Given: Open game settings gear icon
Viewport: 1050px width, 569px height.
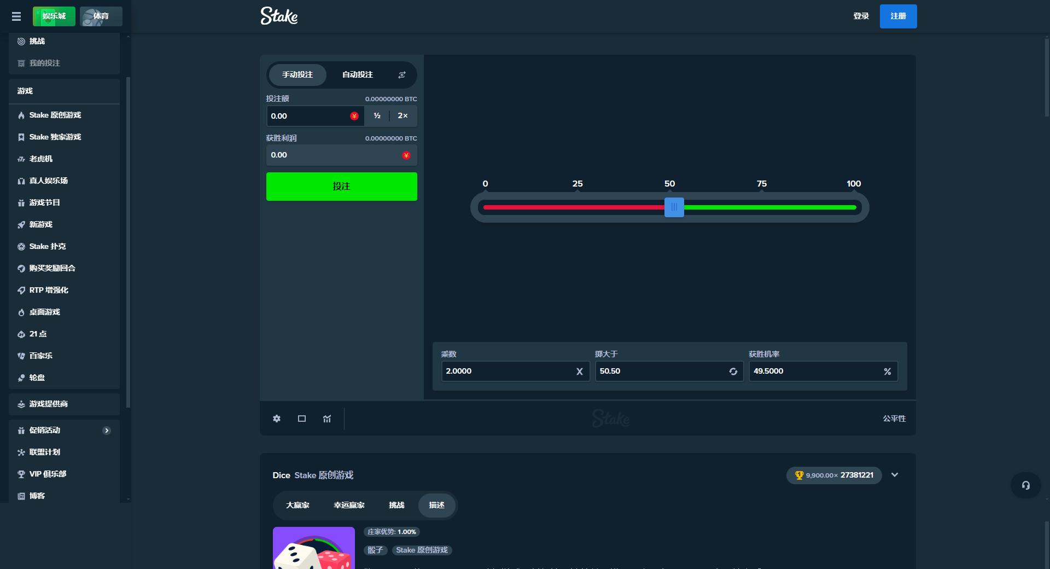Looking at the screenshot, I should click(x=277, y=419).
